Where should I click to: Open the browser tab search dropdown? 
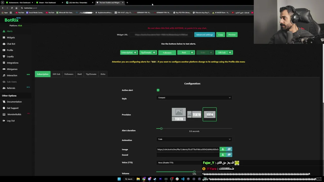click(x=2, y=3)
